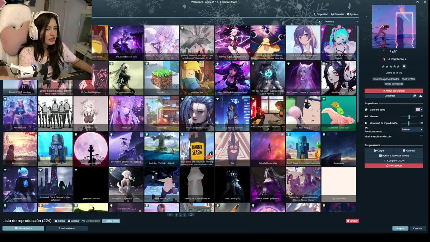Select the Dark Queen 4K wallpaper
The image size is (430, 242).
click(x=232, y=185)
